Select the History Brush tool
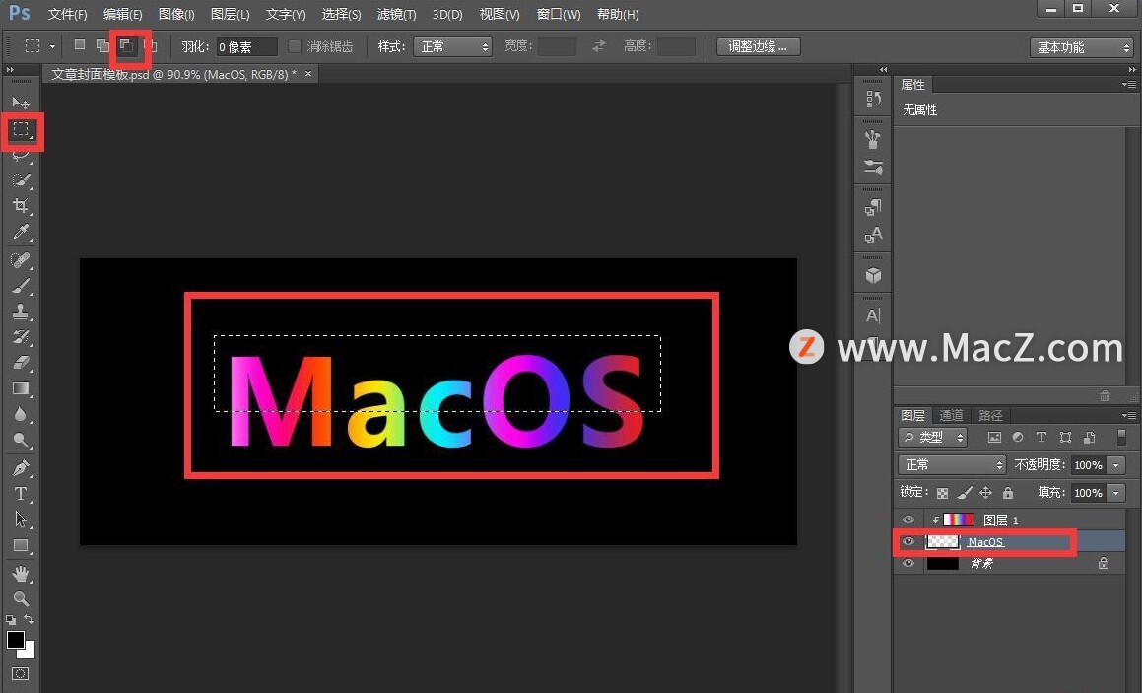This screenshot has width=1142, height=693. [21, 337]
